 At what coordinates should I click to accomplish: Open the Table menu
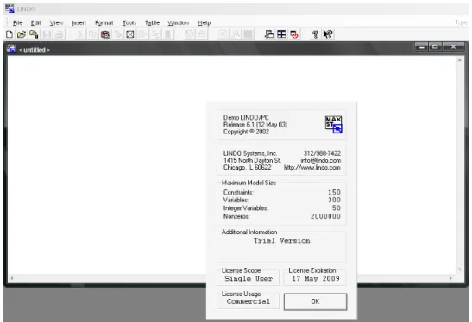[x=152, y=23]
